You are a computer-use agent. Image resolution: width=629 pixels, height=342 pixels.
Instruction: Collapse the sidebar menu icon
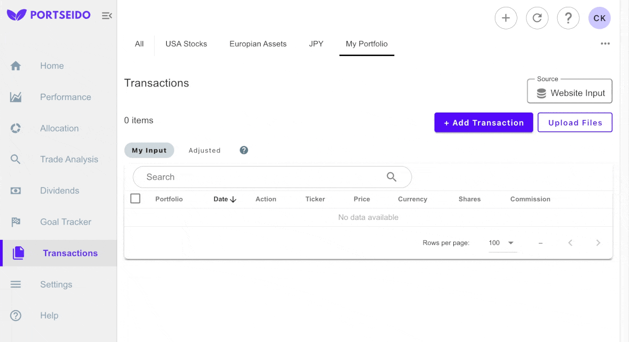tap(107, 16)
